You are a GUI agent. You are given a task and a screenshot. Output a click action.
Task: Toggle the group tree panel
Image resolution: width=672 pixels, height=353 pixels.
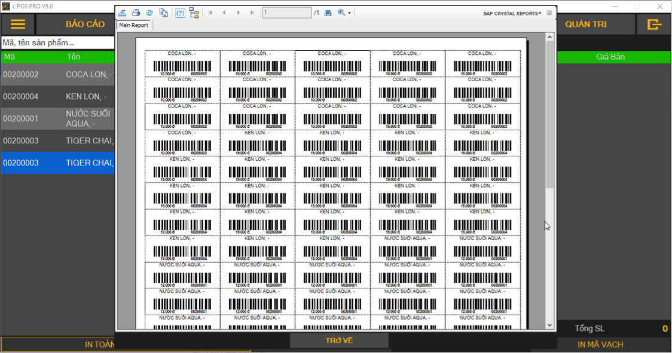pyautogui.click(x=194, y=13)
